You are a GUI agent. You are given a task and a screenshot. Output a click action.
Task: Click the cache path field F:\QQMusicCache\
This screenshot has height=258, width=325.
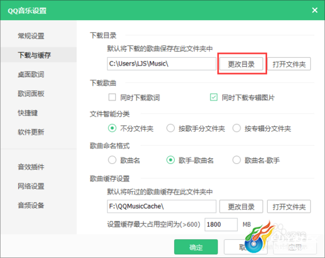[161, 206]
